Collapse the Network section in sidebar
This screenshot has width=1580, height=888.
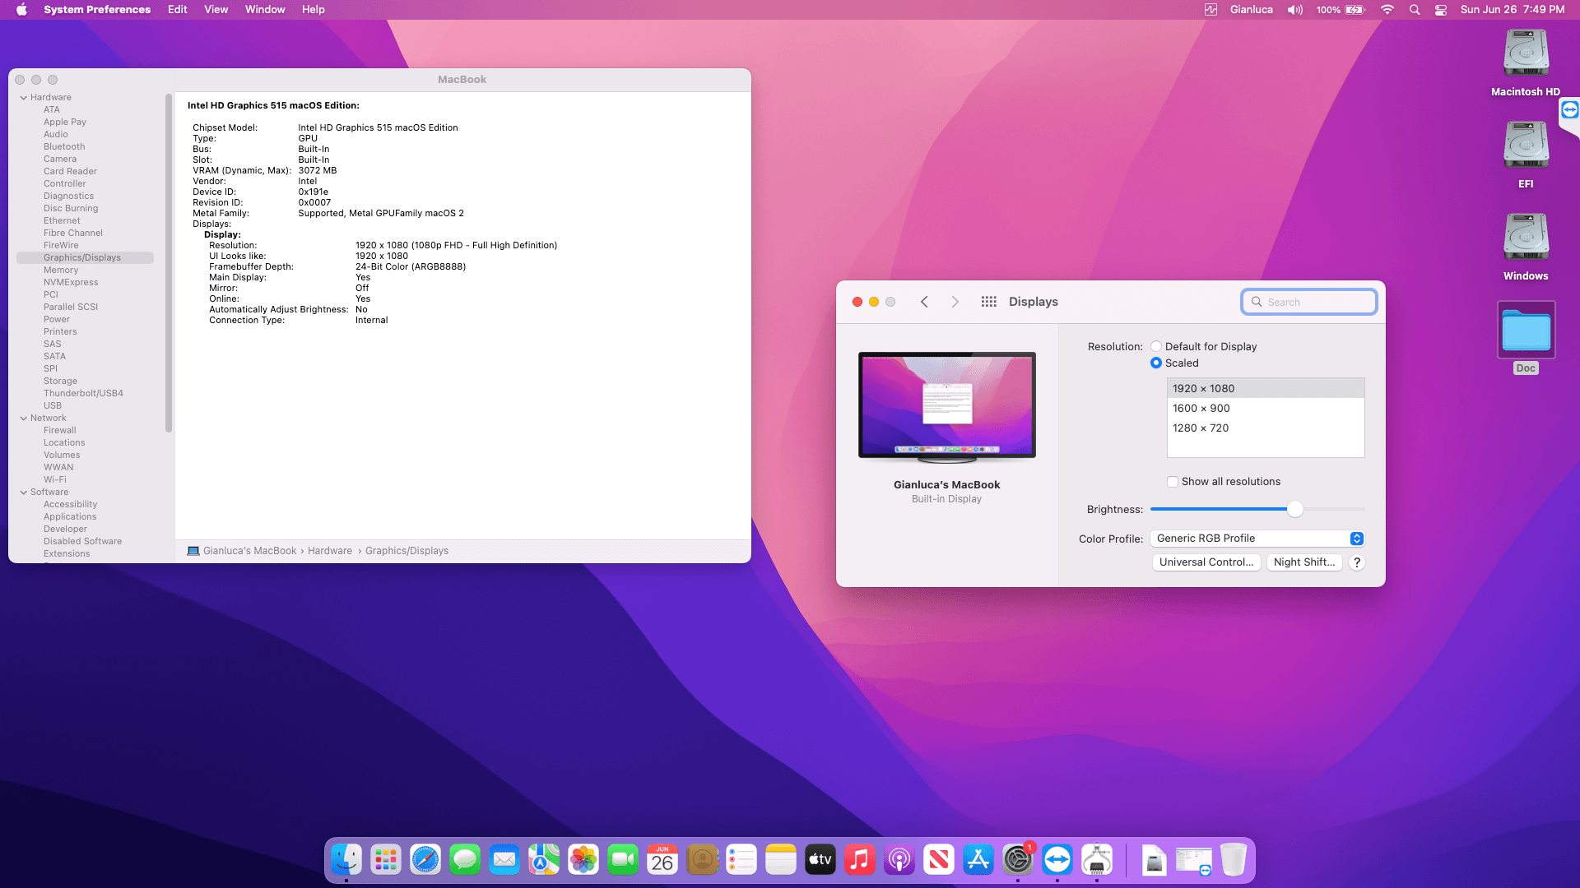point(24,418)
